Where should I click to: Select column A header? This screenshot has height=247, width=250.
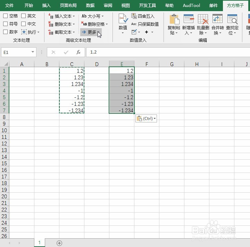tap(22, 64)
